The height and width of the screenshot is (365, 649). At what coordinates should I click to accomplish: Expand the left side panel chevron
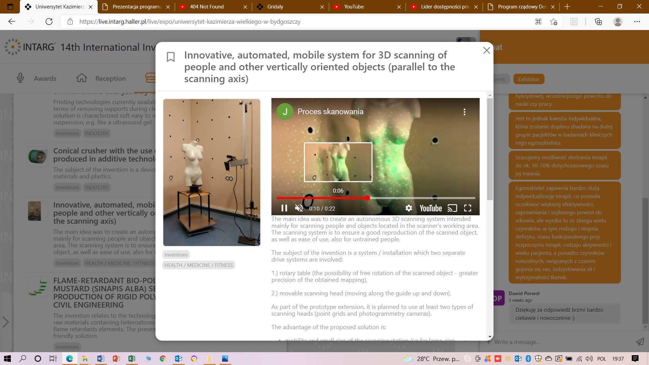click(5, 322)
